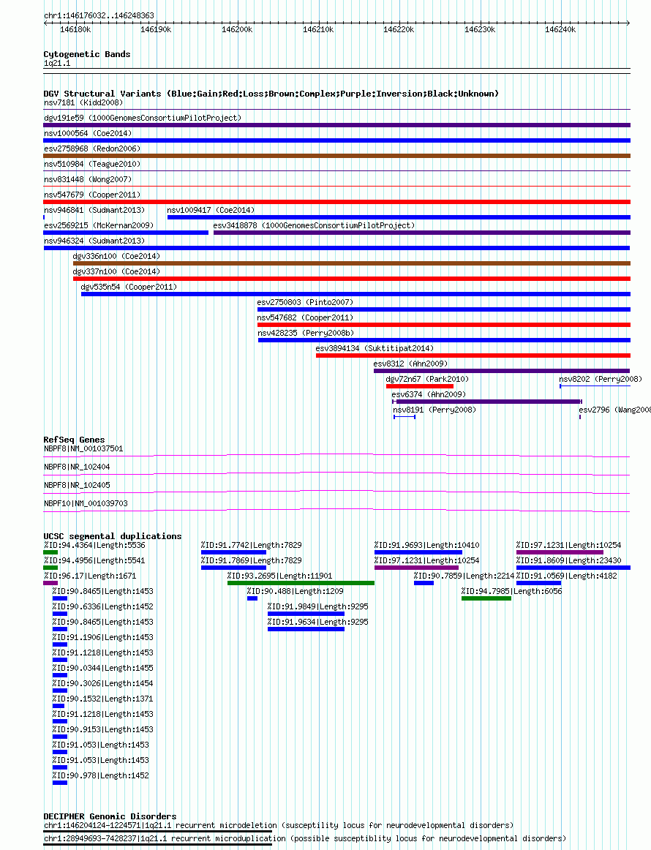Select the 1q21.1 recurrent microduplication entry
651x850 pixels.
[x=305, y=838]
